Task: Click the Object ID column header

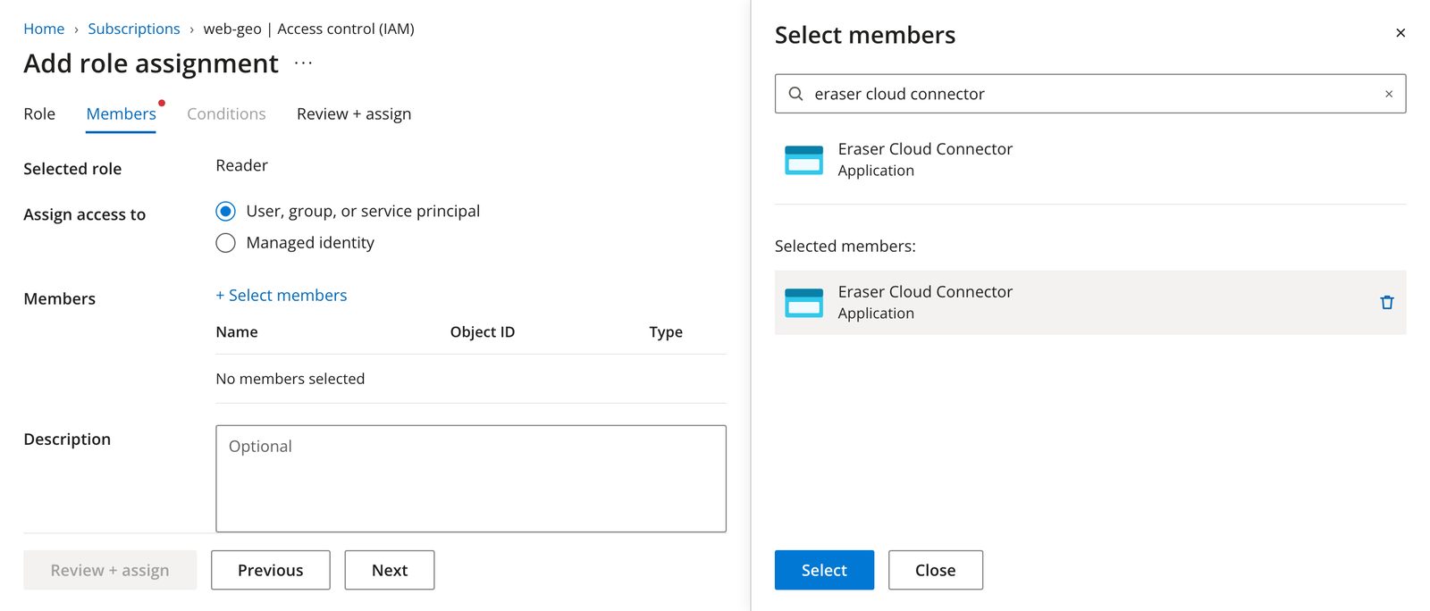Action: tap(483, 332)
